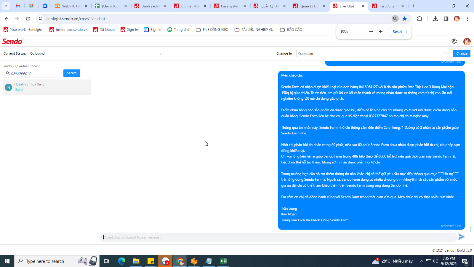Open pinned Gmail tab
The height and width of the screenshot is (267, 474).
pos(18,6)
